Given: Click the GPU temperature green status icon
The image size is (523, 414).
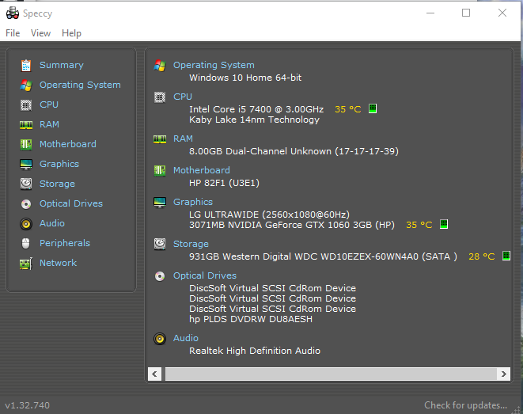Looking at the screenshot, I should 444,224.
